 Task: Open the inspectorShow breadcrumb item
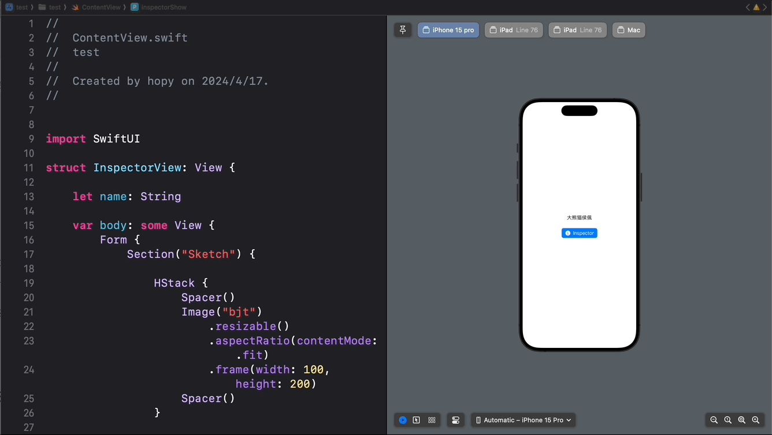(159, 7)
